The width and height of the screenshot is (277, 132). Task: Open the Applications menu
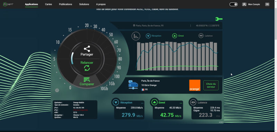[x=32, y=4]
